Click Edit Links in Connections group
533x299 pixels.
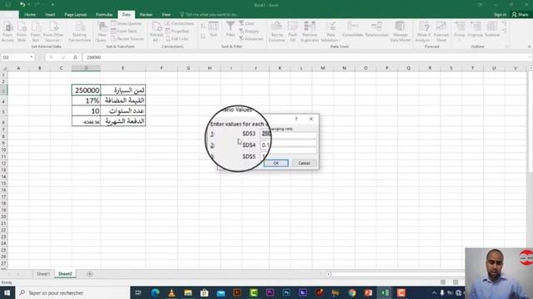tap(177, 39)
